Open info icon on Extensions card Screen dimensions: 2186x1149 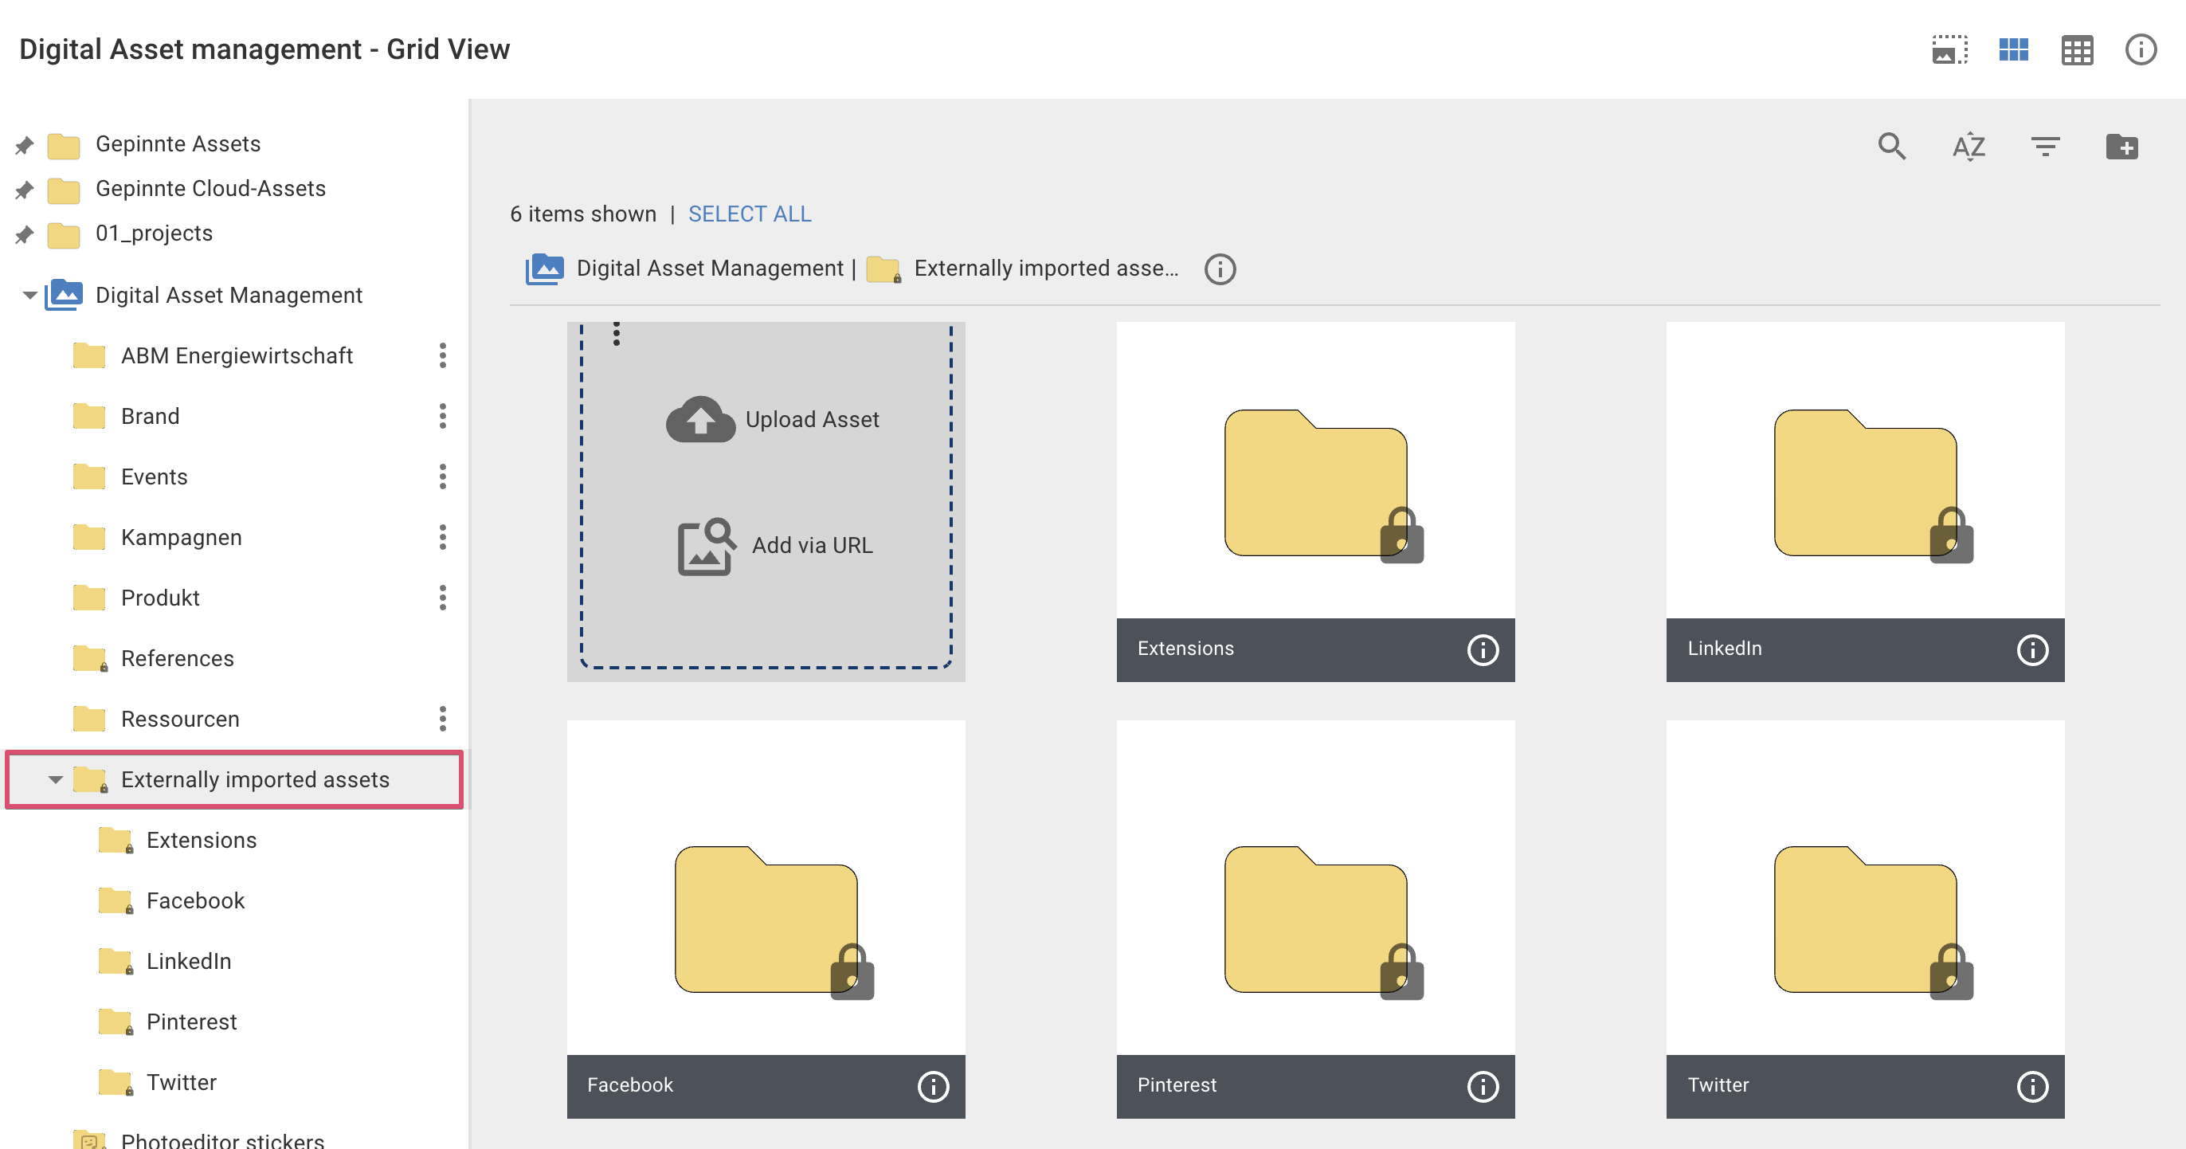[x=1483, y=650]
